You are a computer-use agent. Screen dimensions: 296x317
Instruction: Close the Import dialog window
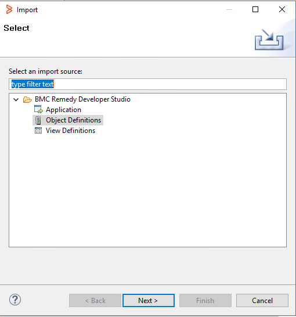(282, 9)
